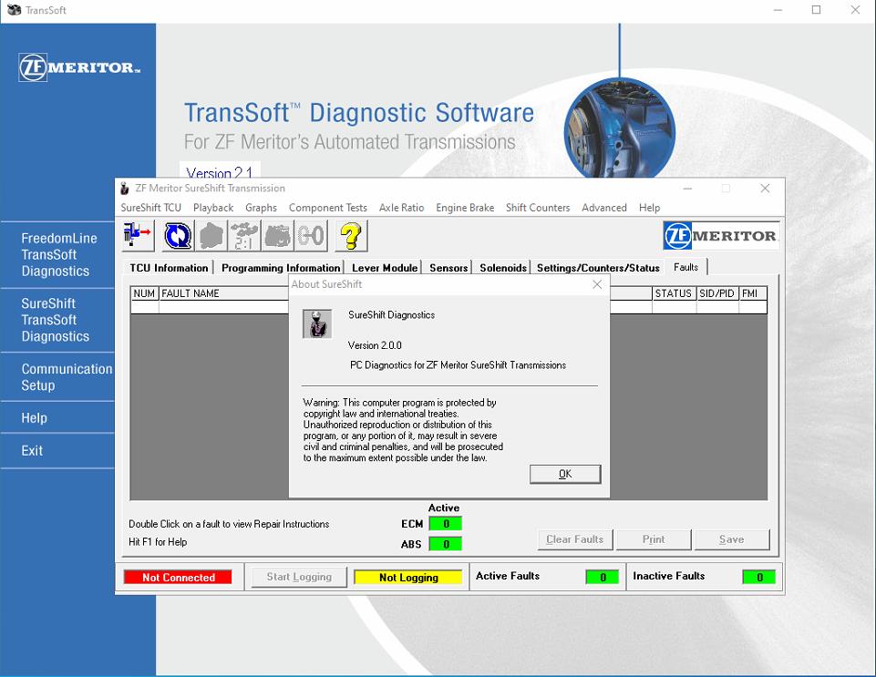Select the Engine Brake toolbar icon
Screen dimensions: 876x677
(276, 236)
